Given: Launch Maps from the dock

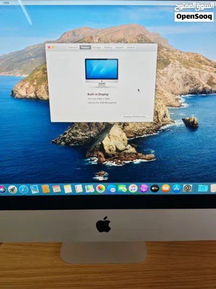Looking at the screenshot, I should (90, 189).
